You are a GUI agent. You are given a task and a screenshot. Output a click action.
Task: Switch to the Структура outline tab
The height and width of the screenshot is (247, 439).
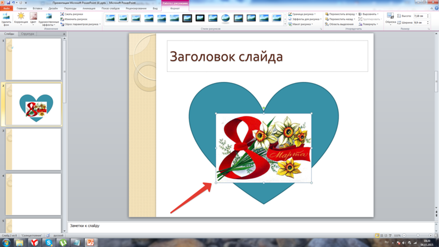(x=27, y=33)
